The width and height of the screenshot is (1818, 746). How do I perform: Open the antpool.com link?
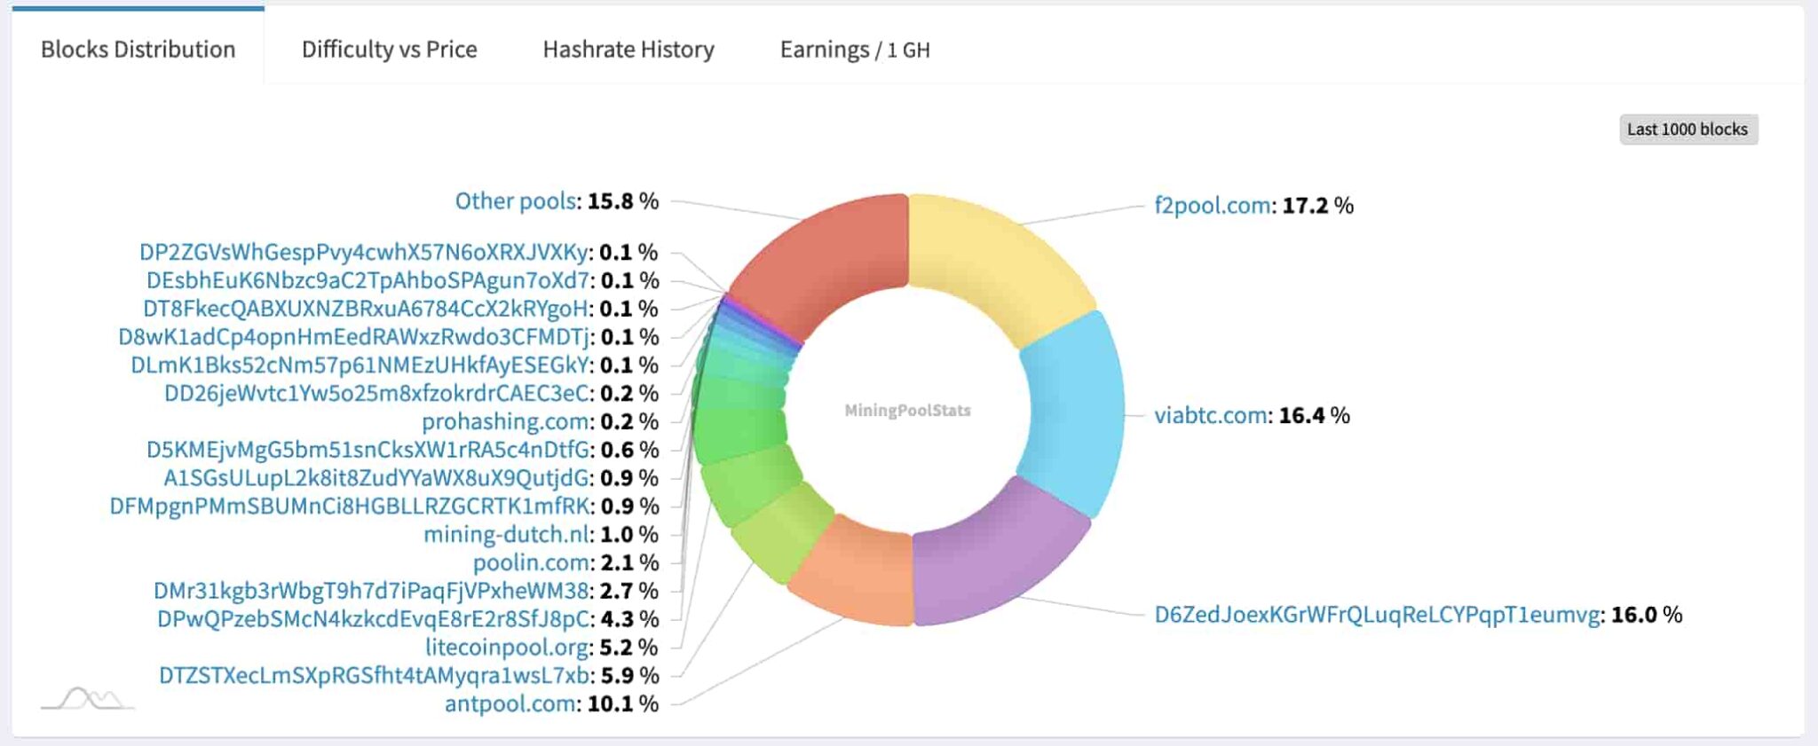pyautogui.click(x=510, y=703)
